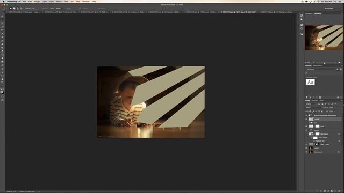Hide the Layer 1 copy layer

(x=306, y=144)
